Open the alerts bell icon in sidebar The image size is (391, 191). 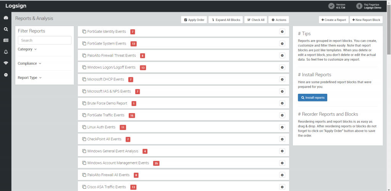click(x=6, y=52)
